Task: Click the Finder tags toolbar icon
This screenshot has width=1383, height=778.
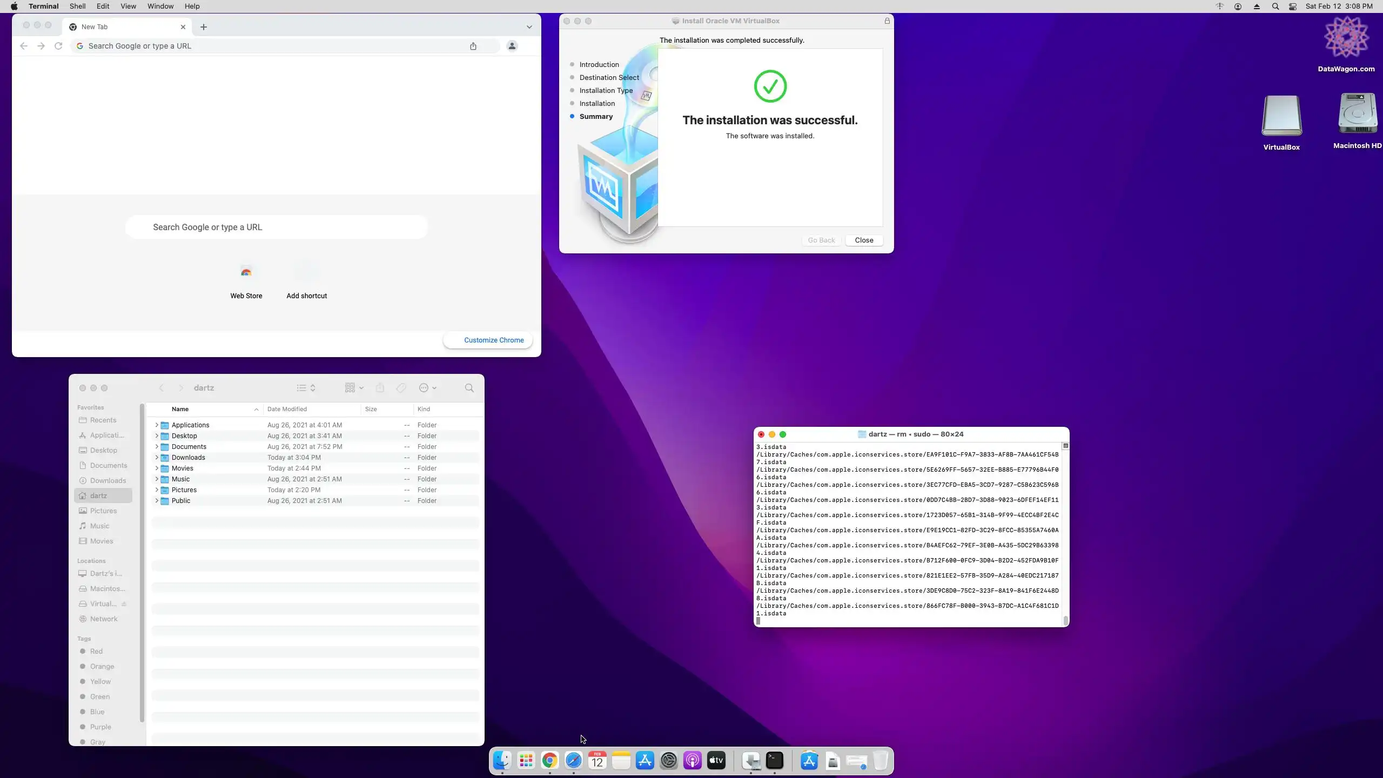Action: (401, 388)
